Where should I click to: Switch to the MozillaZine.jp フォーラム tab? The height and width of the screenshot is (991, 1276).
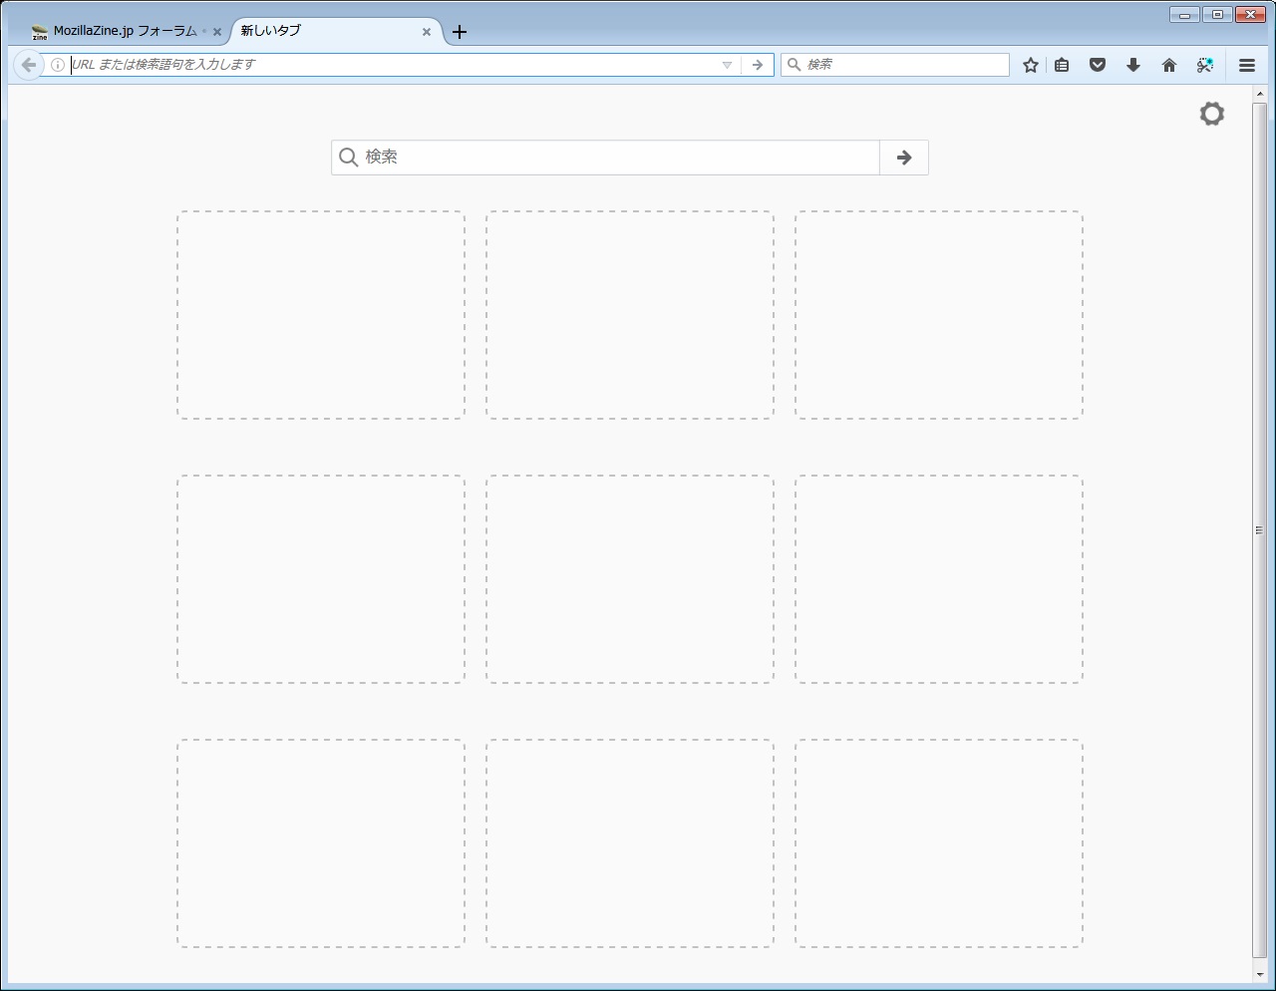coord(120,31)
